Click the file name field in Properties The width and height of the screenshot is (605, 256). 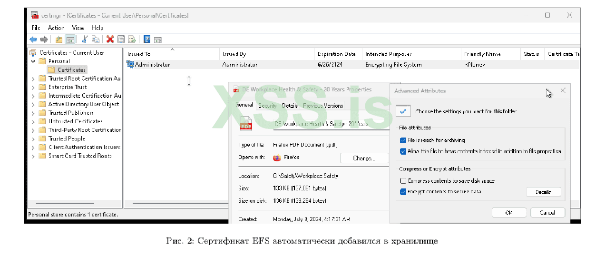(331, 124)
